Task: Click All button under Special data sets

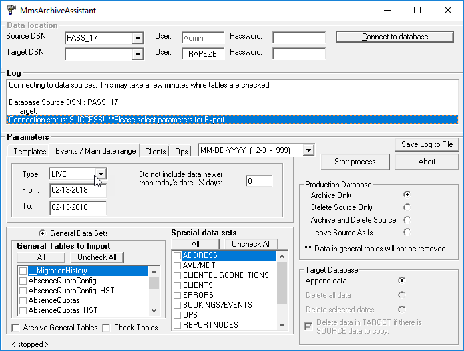Action: [x=195, y=244]
